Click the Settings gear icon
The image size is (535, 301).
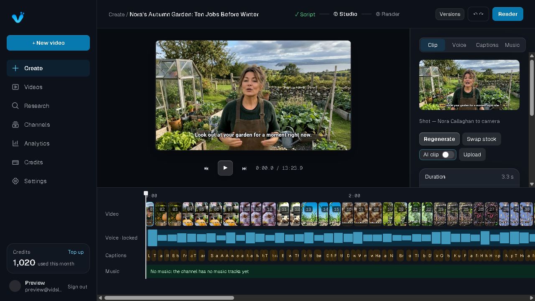pyautogui.click(x=15, y=181)
